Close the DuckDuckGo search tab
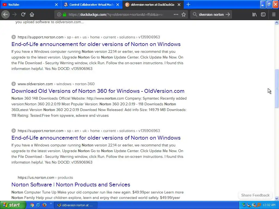 tap(179, 5)
